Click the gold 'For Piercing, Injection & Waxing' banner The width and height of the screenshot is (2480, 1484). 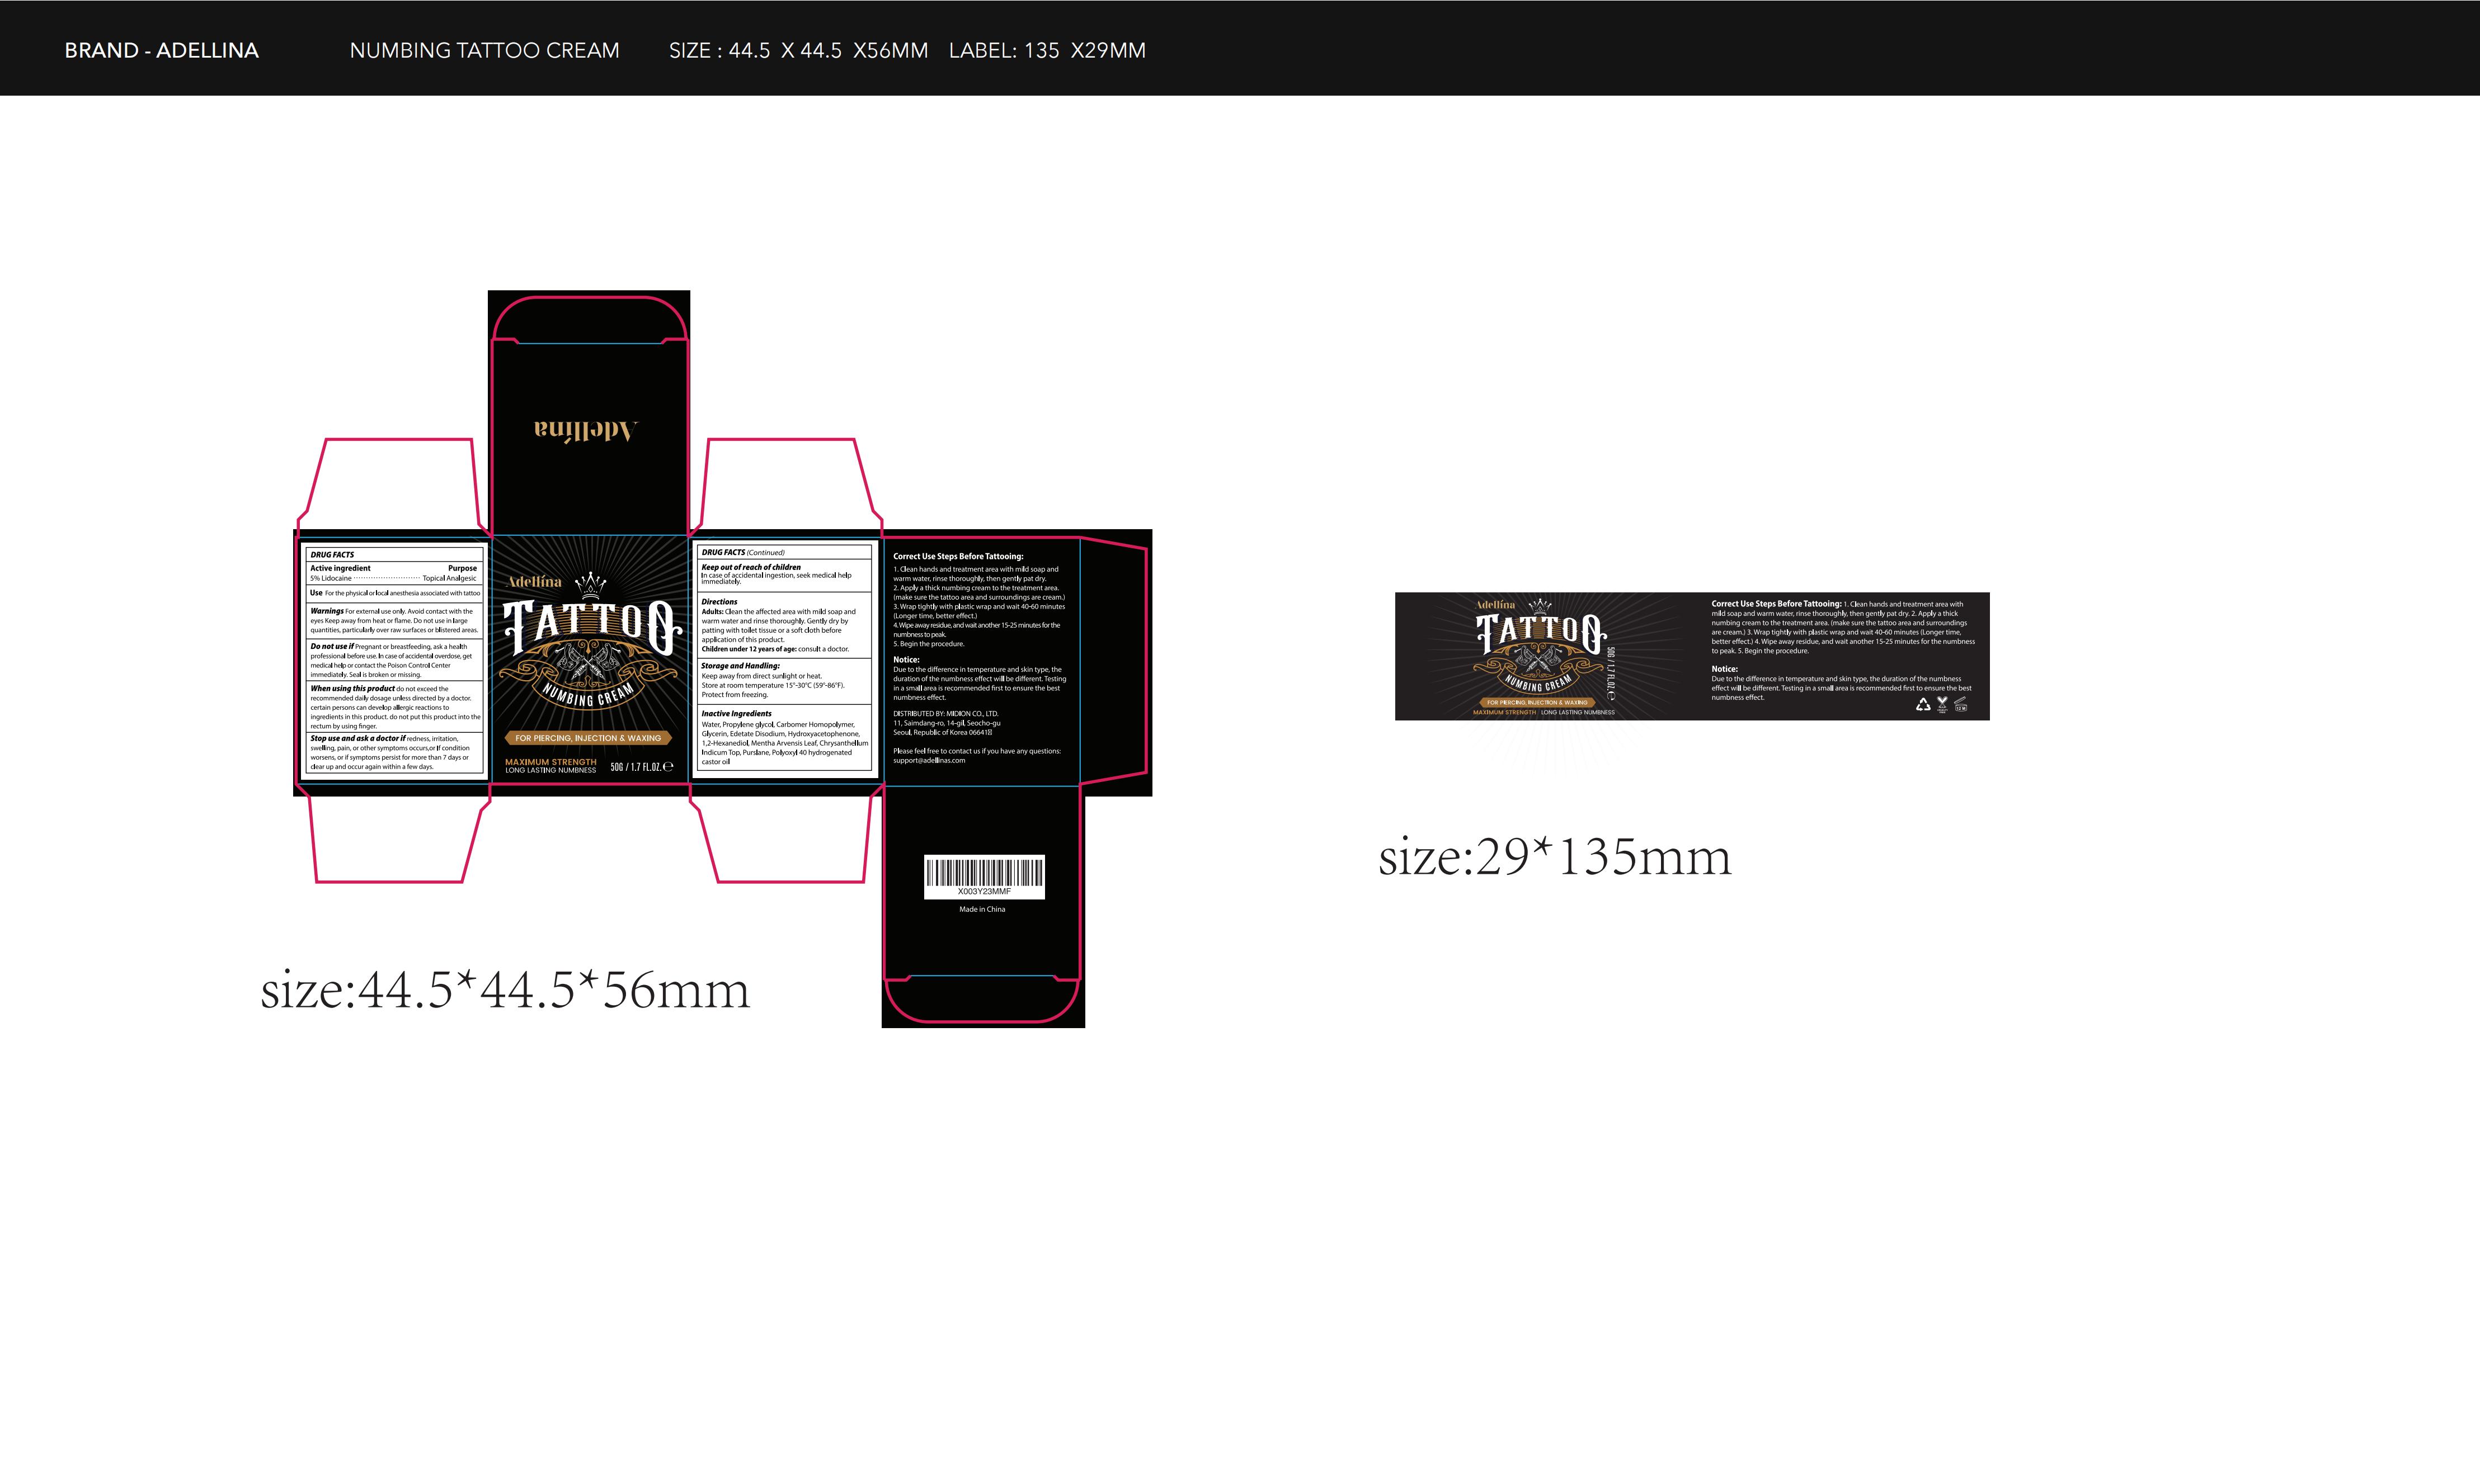588,738
